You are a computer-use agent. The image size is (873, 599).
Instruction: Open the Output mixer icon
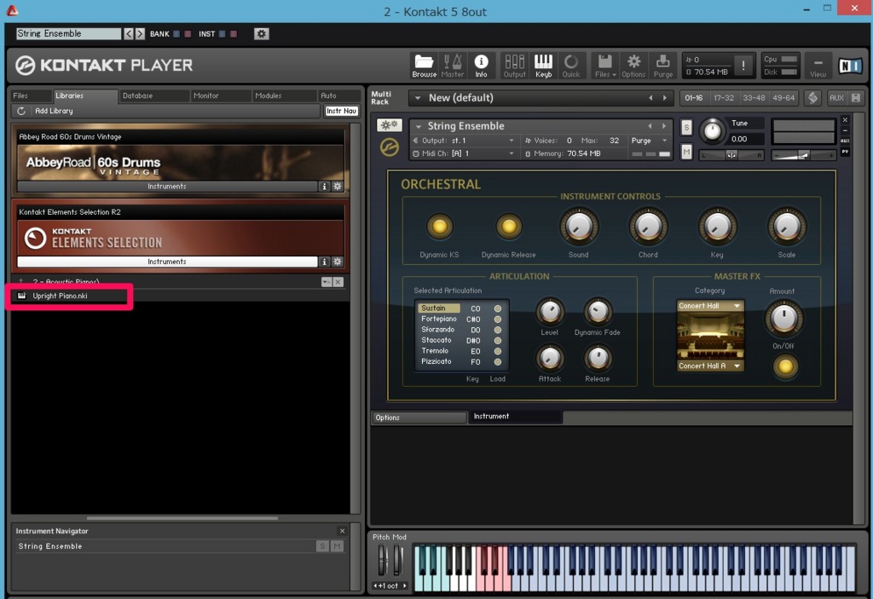point(515,65)
